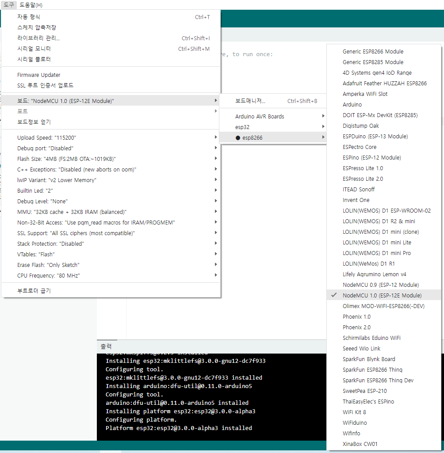Select ESPectro Core board
Image resolution: width=444 pixels, height=453 pixels.
(x=384, y=147)
